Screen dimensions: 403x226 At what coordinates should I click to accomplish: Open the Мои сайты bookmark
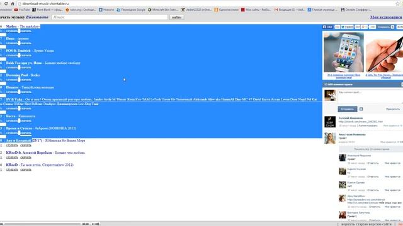pyautogui.click(x=256, y=10)
